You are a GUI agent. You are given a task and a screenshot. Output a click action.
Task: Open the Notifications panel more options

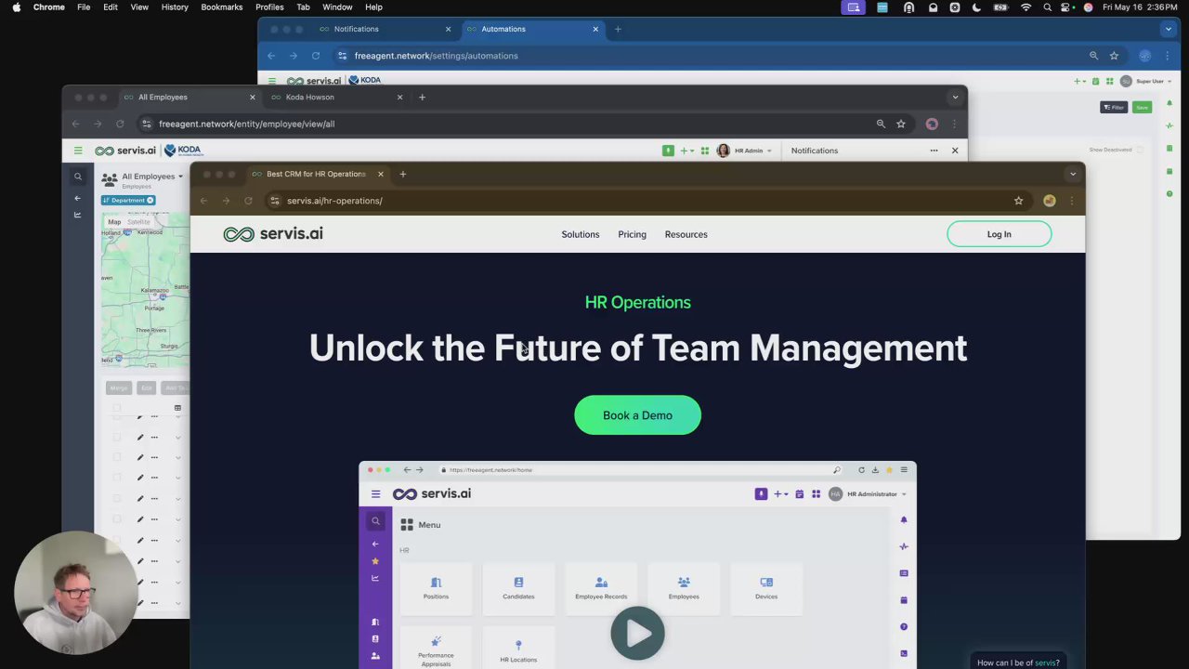pos(934,151)
